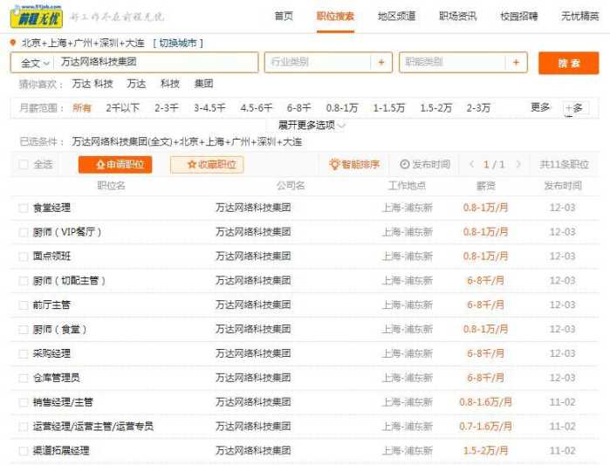Image resolution: width=610 pixels, height=465 pixels.
Task: Check the 销售经理/主管 job row
Action: (24, 402)
